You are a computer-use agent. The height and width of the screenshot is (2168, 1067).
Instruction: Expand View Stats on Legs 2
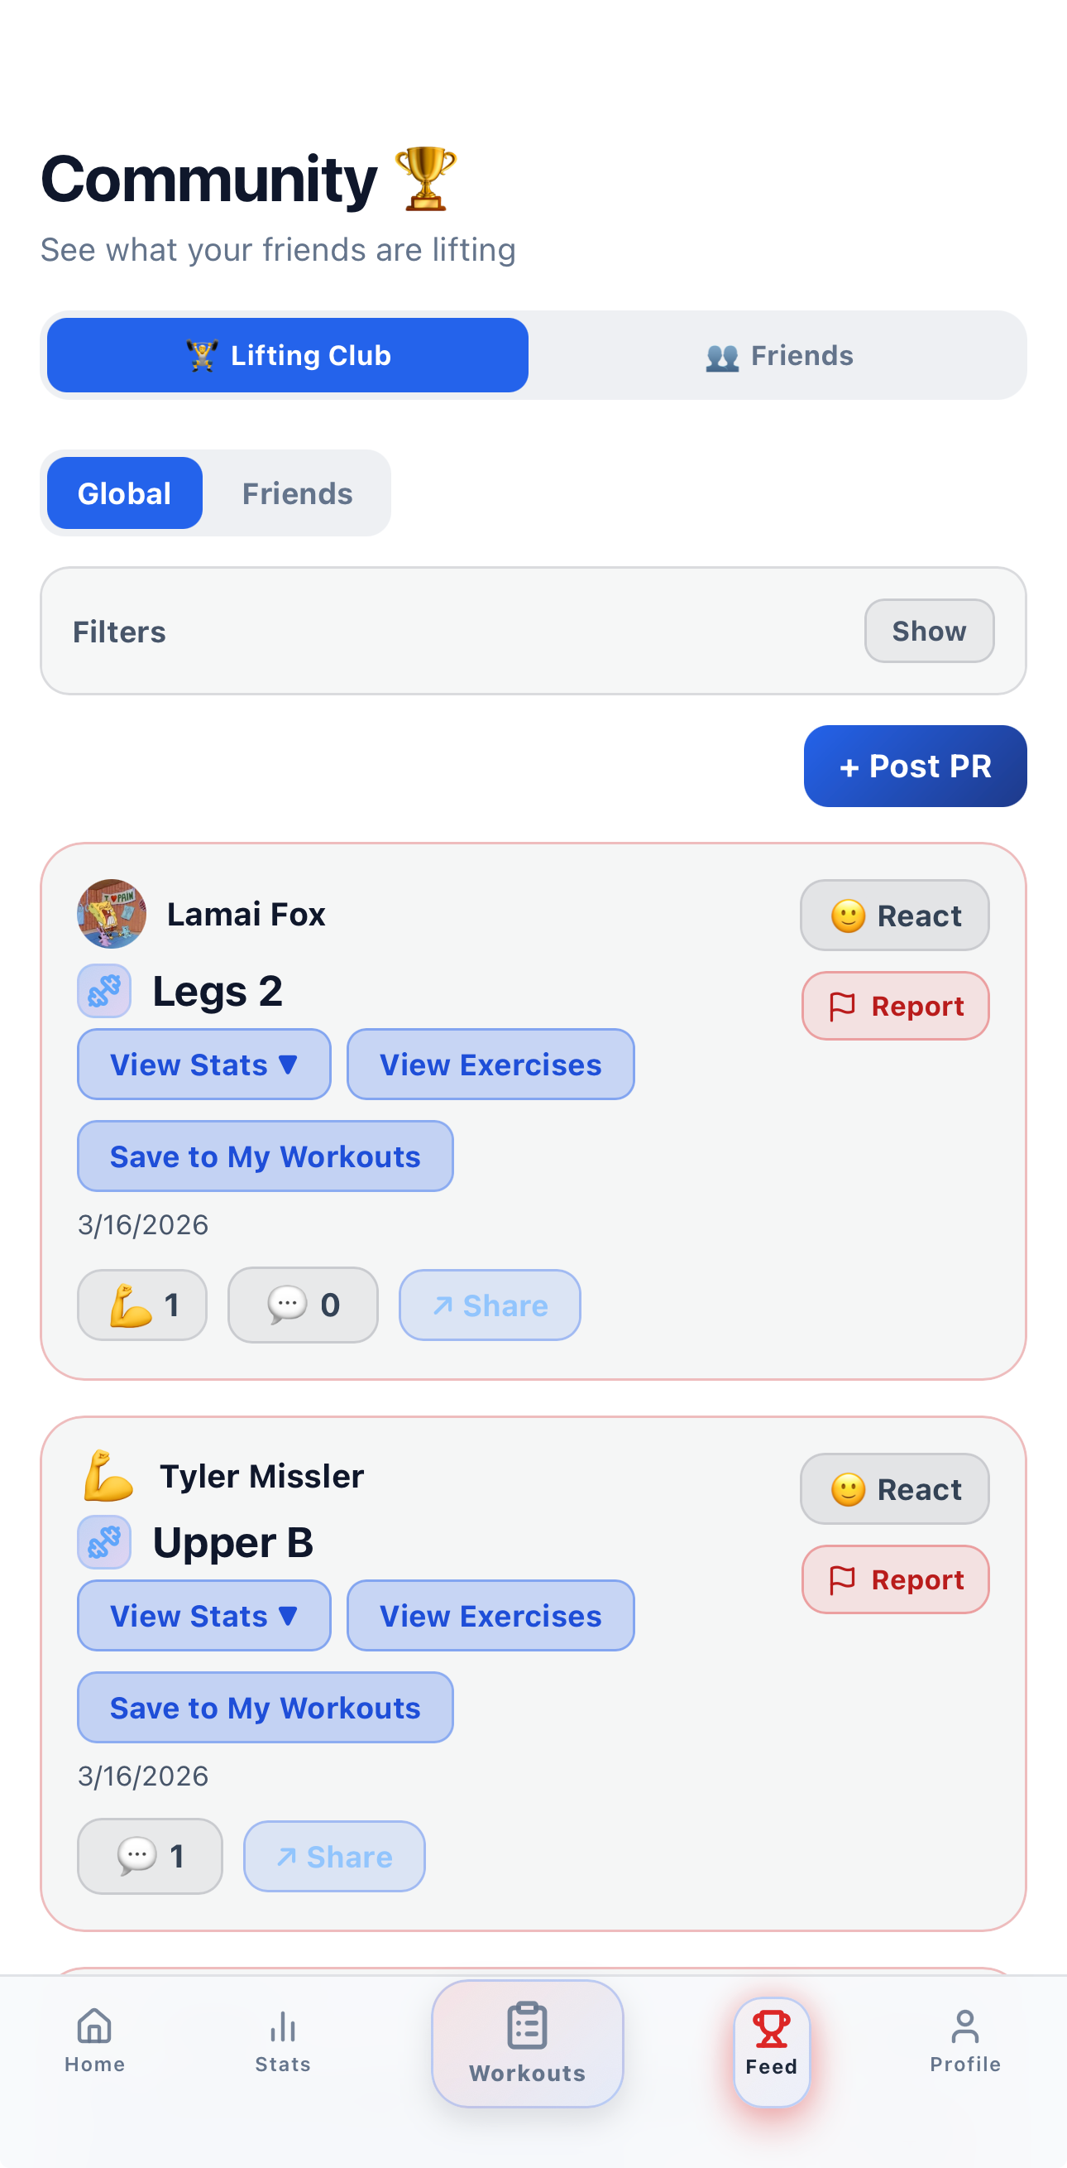[x=203, y=1064]
